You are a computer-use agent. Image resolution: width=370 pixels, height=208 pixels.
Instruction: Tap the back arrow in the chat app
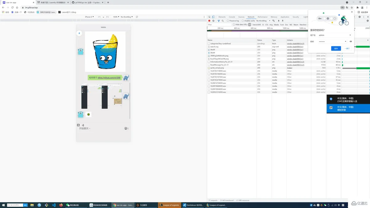(79, 33)
